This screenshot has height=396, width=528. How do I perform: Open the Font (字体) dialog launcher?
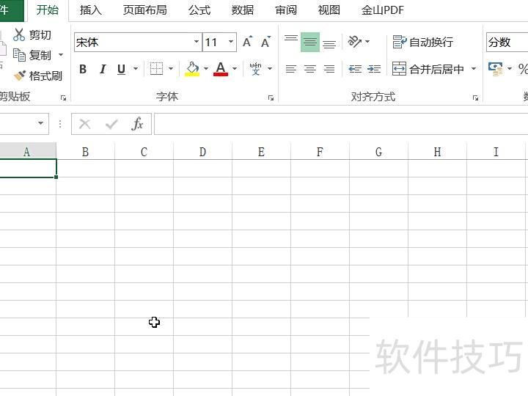[x=271, y=98]
